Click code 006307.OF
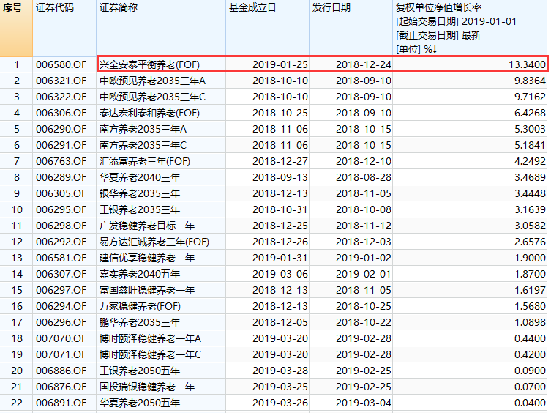This screenshot has width=551, height=413. (61, 275)
